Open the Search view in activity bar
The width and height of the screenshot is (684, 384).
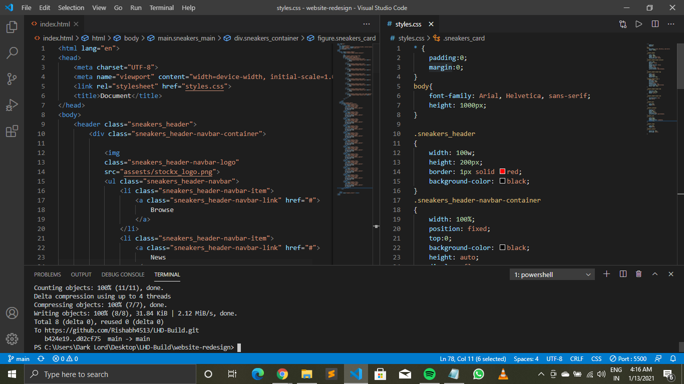pyautogui.click(x=12, y=52)
